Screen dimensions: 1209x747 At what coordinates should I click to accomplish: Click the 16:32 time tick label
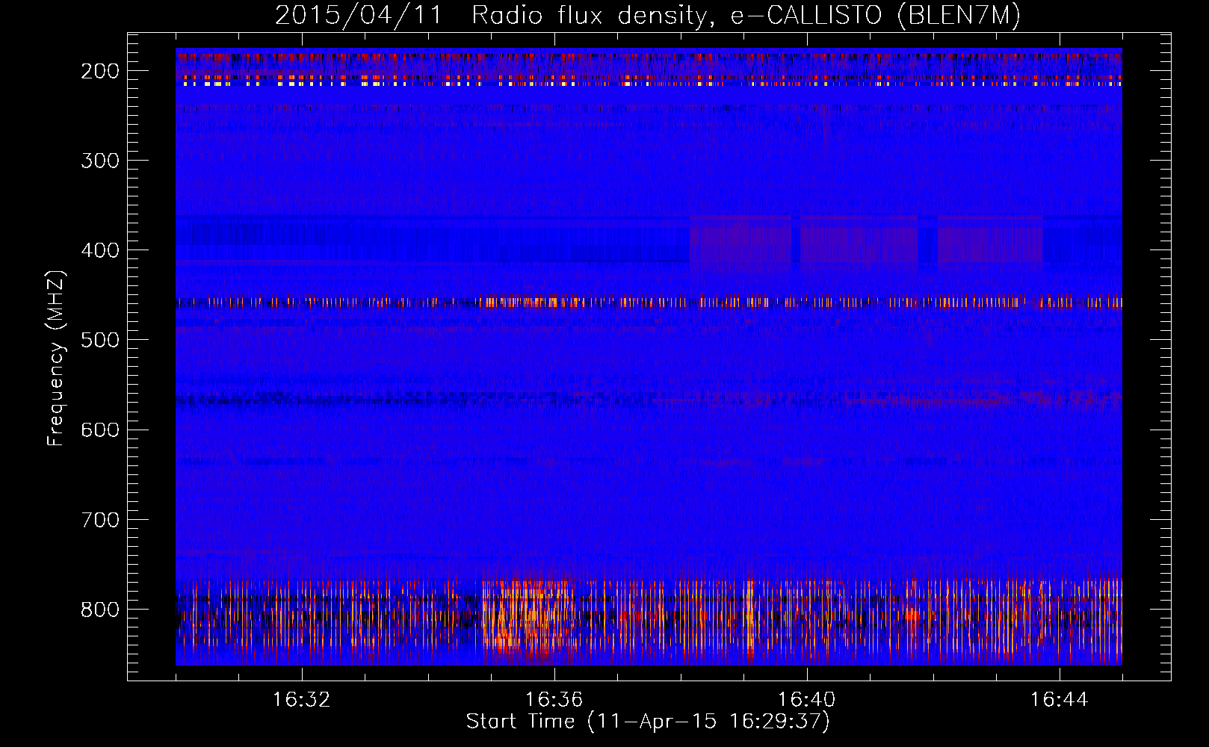click(x=302, y=700)
